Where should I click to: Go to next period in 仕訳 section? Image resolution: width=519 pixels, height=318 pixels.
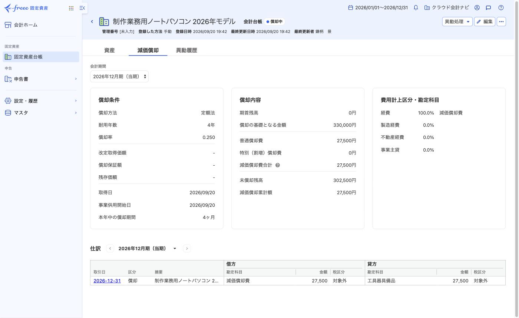point(187,248)
